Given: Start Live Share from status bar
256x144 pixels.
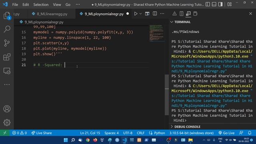Looking at the screenshot, I should (x=42, y=133).
